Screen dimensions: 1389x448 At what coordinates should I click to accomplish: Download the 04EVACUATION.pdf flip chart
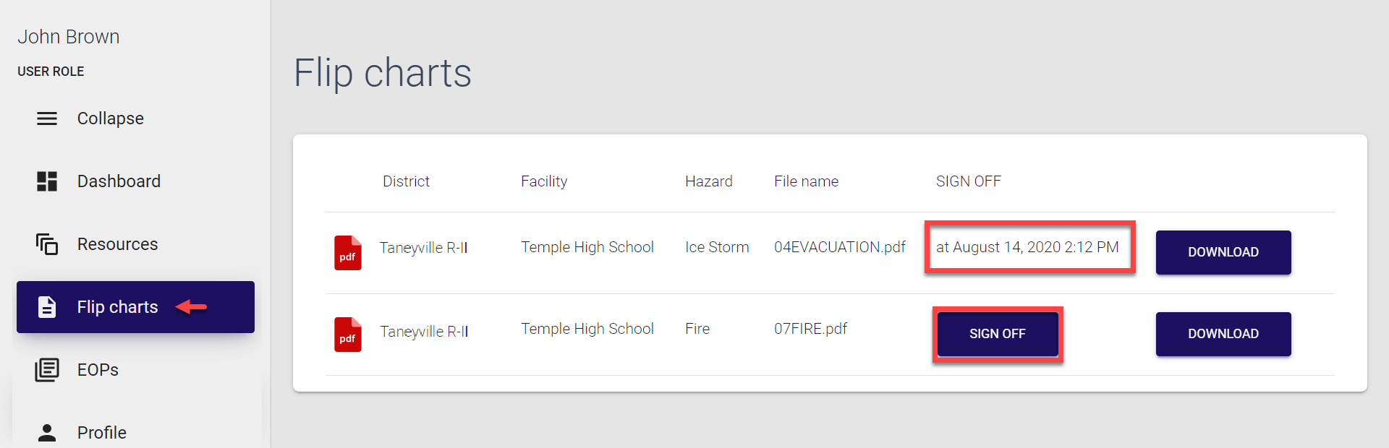(1223, 252)
